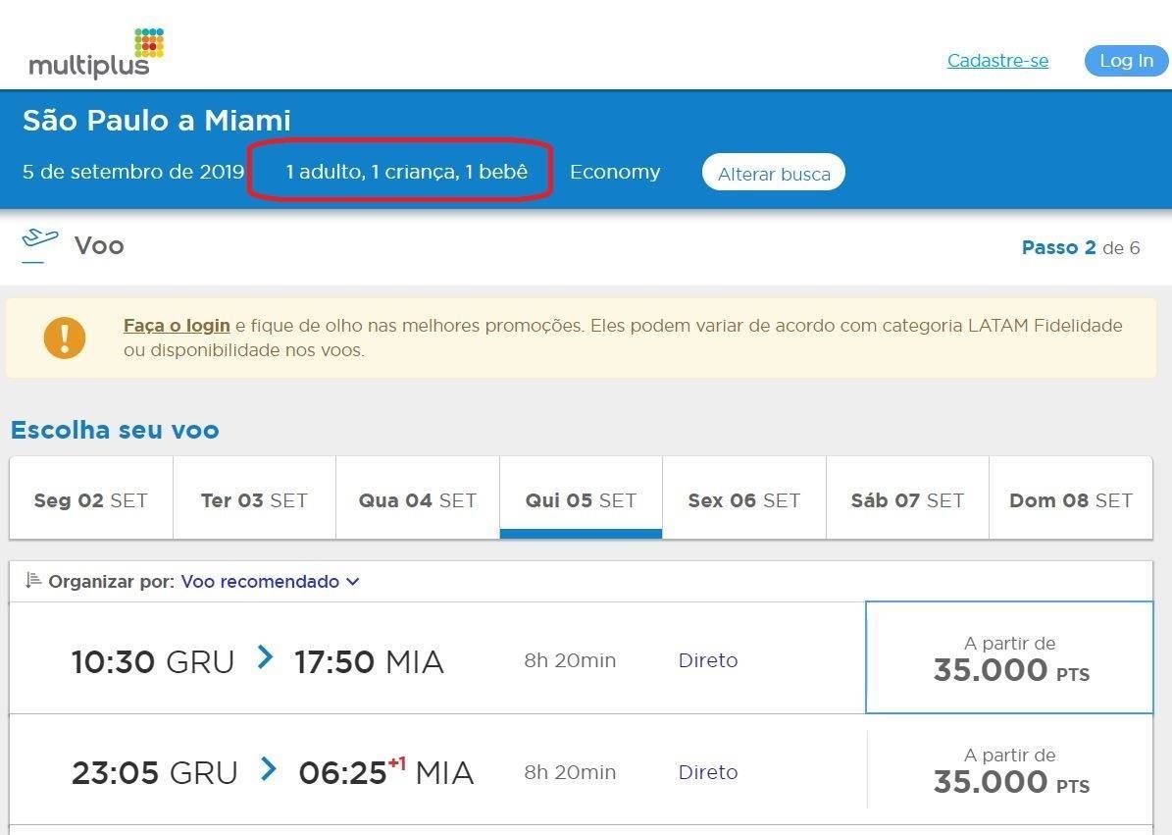Click the Direto label on the 10:30 flight
The width and height of the screenshot is (1172, 835).
(708, 660)
